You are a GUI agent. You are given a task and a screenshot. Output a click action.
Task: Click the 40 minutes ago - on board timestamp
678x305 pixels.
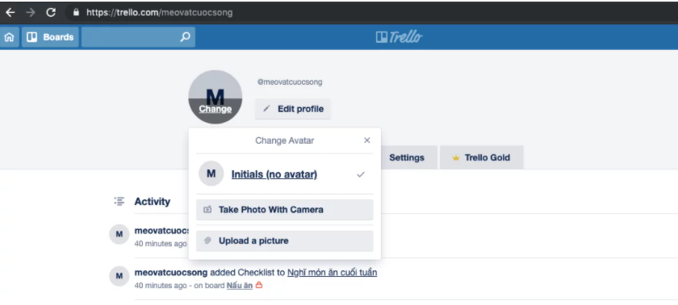click(179, 286)
